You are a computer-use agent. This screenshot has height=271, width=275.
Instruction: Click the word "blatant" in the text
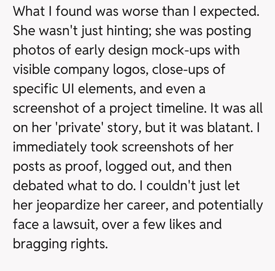coord(228,127)
